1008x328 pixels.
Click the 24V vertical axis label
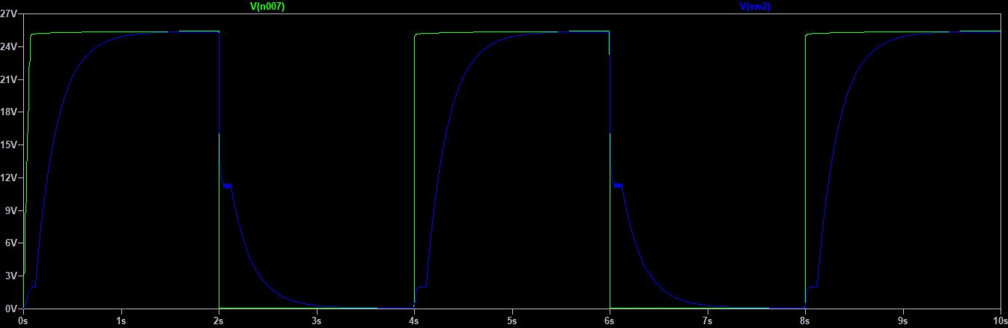point(10,46)
